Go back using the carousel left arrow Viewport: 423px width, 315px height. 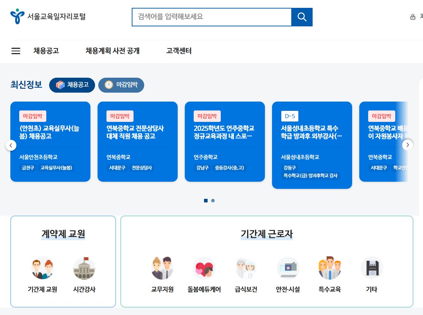pos(11,145)
